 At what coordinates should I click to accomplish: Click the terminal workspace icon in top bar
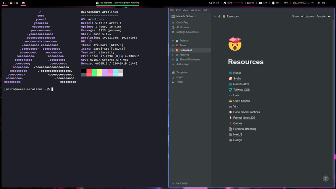pyautogui.click(x=5, y=3)
